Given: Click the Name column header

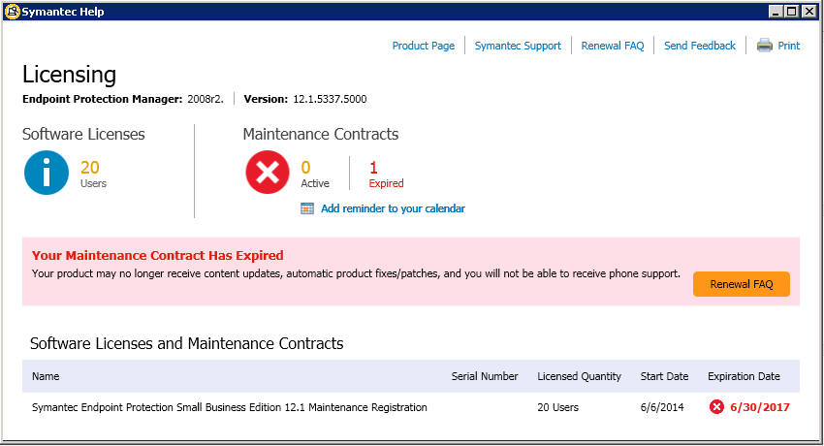Looking at the screenshot, I should coord(46,376).
